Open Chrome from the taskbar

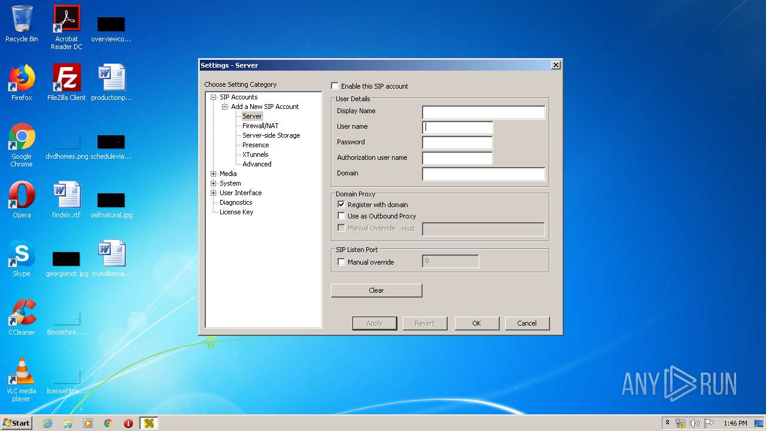click(x=108, y=423)
